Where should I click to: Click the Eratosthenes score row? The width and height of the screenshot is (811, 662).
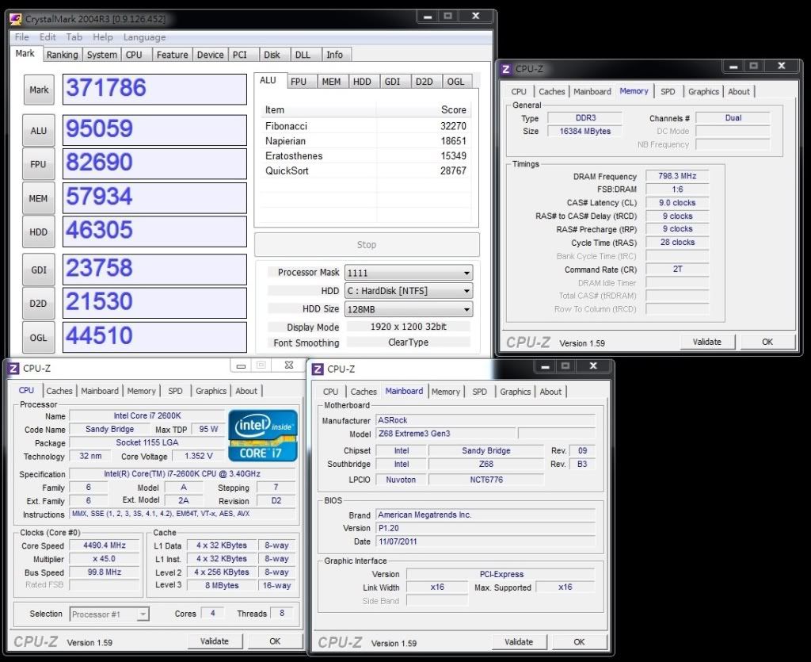tap(366, 156)
